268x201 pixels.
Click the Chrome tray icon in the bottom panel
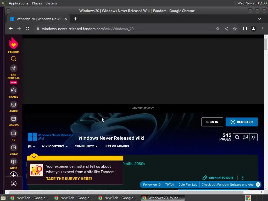[x=248, y=198]
